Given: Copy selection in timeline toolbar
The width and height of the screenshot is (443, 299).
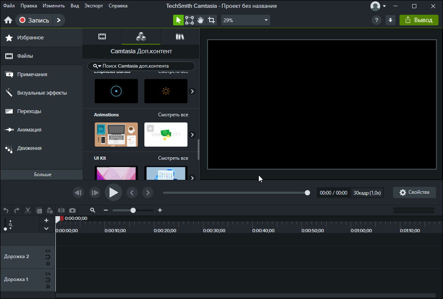Looking at the screenshot, I should pos(39,210).
